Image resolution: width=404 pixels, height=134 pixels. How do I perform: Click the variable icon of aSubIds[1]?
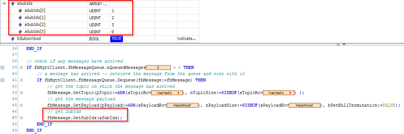(20, 18)
